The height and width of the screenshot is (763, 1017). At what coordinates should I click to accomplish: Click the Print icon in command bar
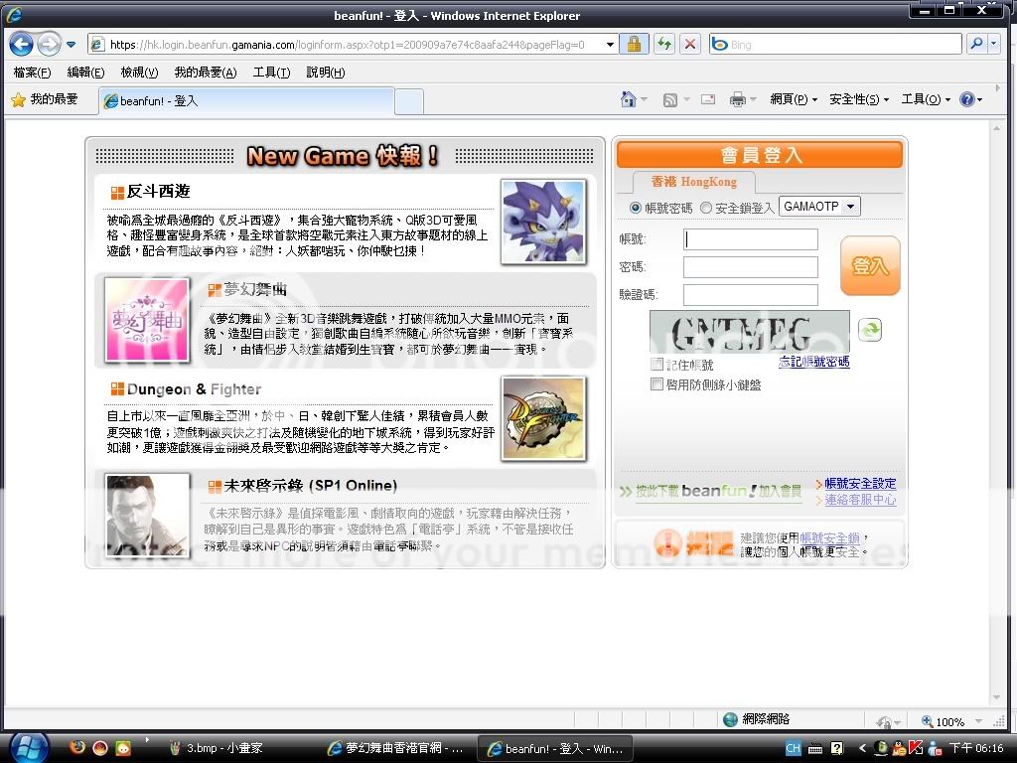click(x=737, y=99)
